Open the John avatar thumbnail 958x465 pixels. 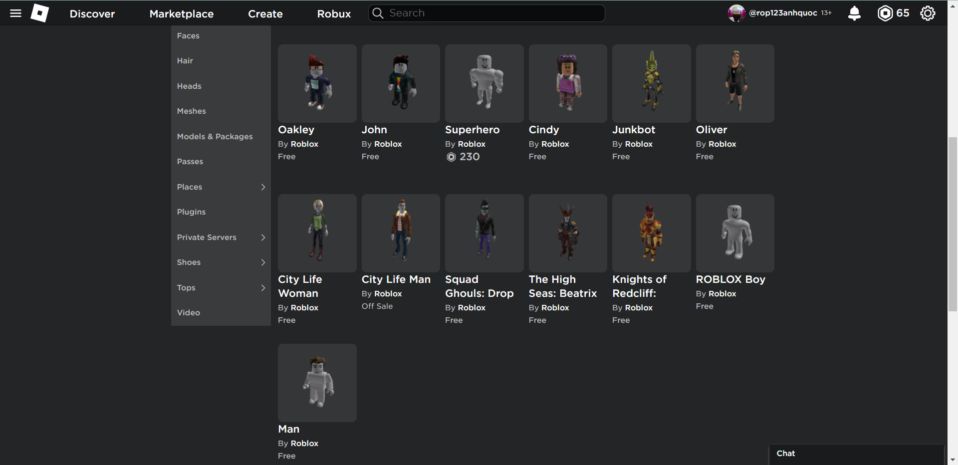pyautogui.click(x=401, y=84)
